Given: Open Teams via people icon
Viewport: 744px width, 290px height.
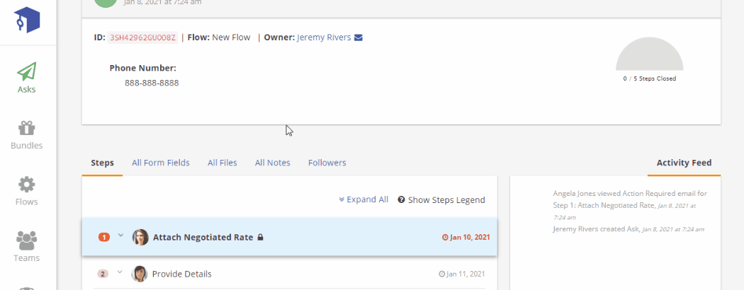Looking at the screenshot, I should [x=27, y=240].
